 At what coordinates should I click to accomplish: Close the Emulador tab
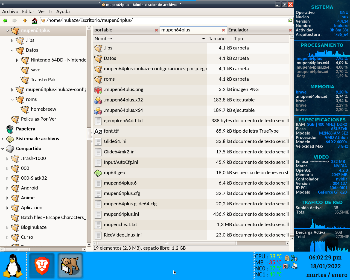(290, 30)
